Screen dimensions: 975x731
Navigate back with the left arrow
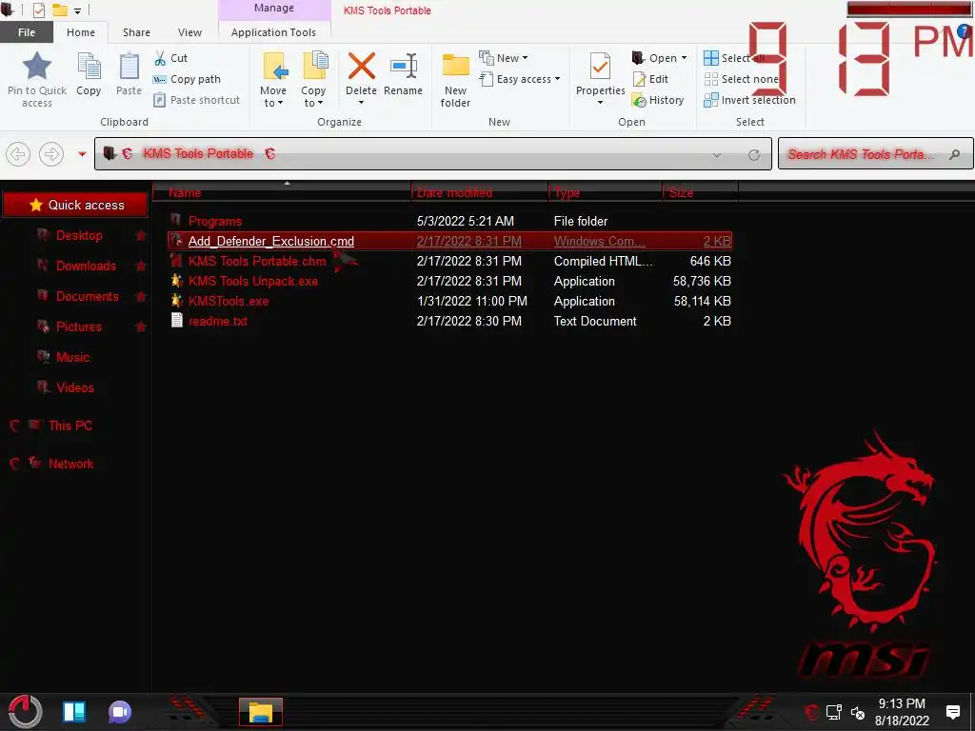pyautogui.click(x=18, y=153)
